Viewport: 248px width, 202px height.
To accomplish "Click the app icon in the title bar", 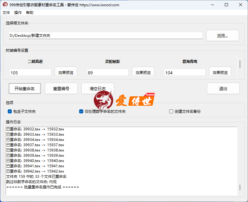I will (x=5, y=5).
